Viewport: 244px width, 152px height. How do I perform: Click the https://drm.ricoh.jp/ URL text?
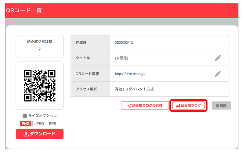130,74
